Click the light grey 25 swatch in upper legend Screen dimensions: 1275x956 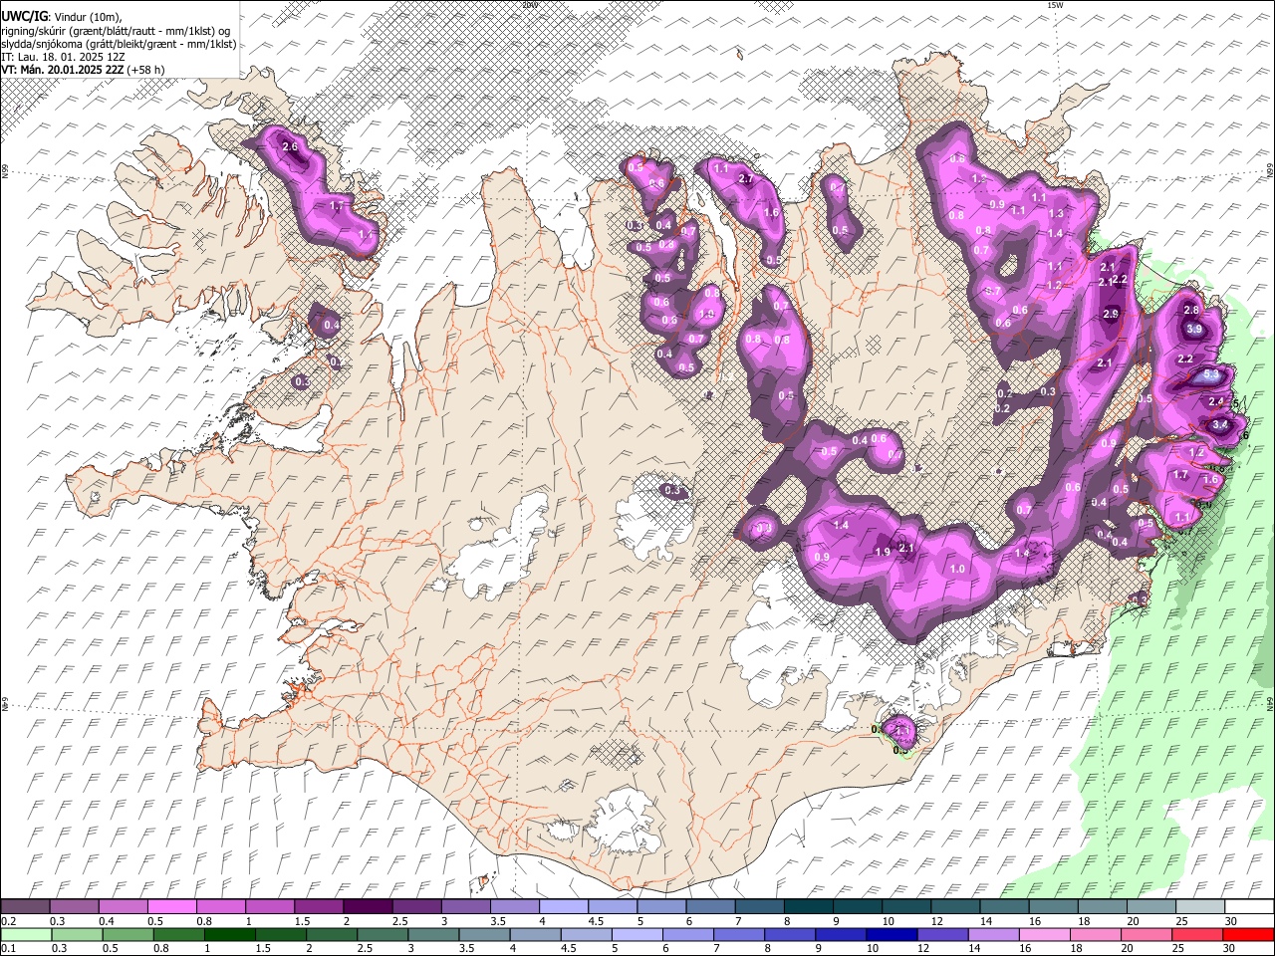click(1200, 906)
